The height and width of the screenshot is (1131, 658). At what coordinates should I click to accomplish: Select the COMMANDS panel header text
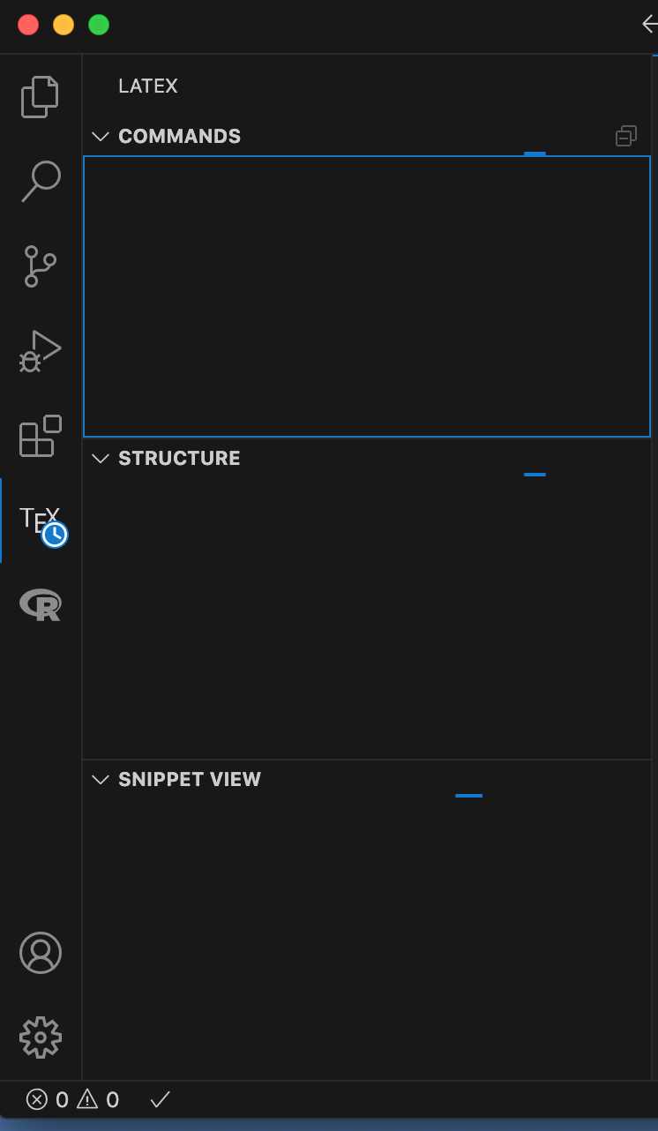(179, 136)
